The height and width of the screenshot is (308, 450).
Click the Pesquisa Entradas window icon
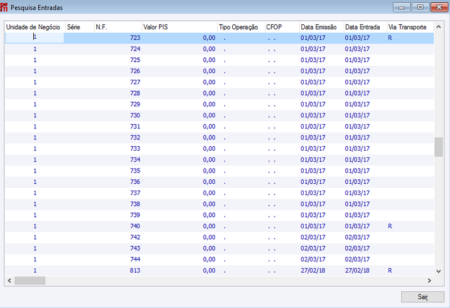click(x=4, y=7)
